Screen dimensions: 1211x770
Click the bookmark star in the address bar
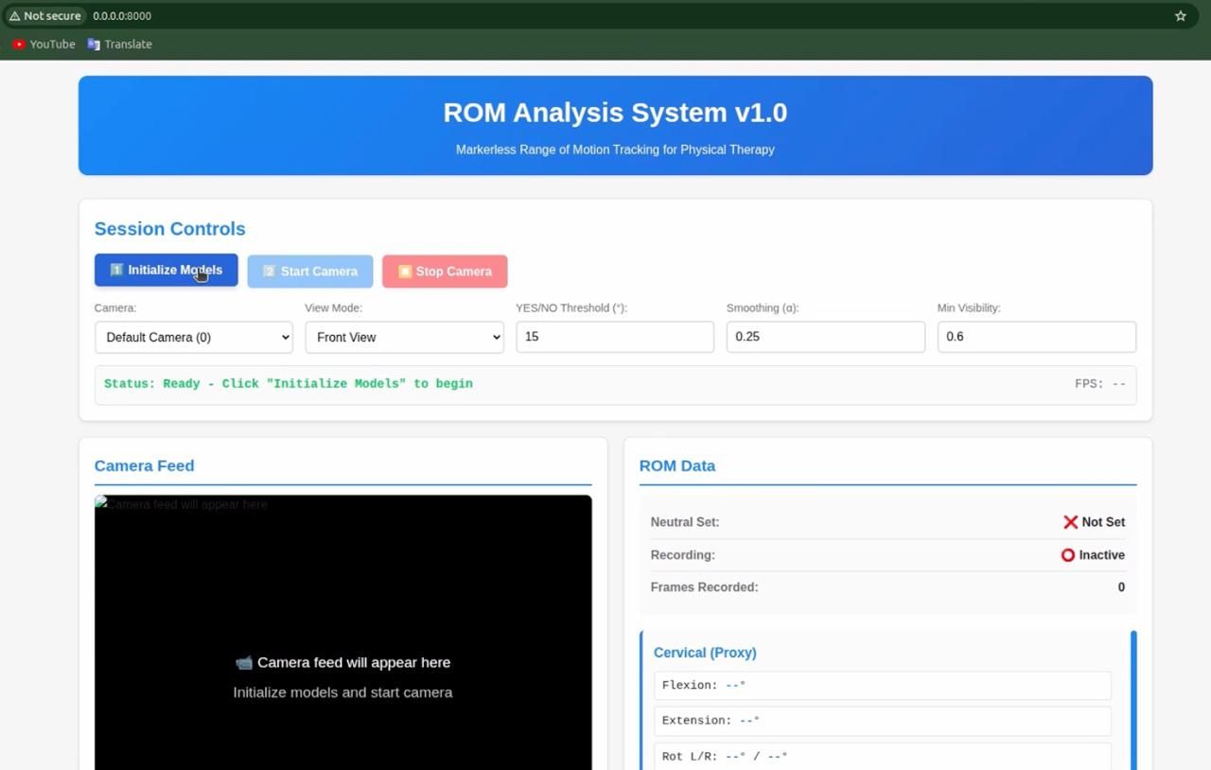[x=1180, y=15]
